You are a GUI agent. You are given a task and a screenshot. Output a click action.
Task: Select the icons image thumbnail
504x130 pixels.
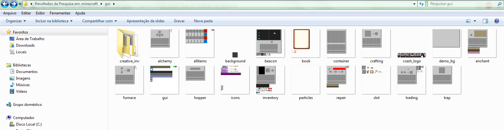click(x=235, y=80)
